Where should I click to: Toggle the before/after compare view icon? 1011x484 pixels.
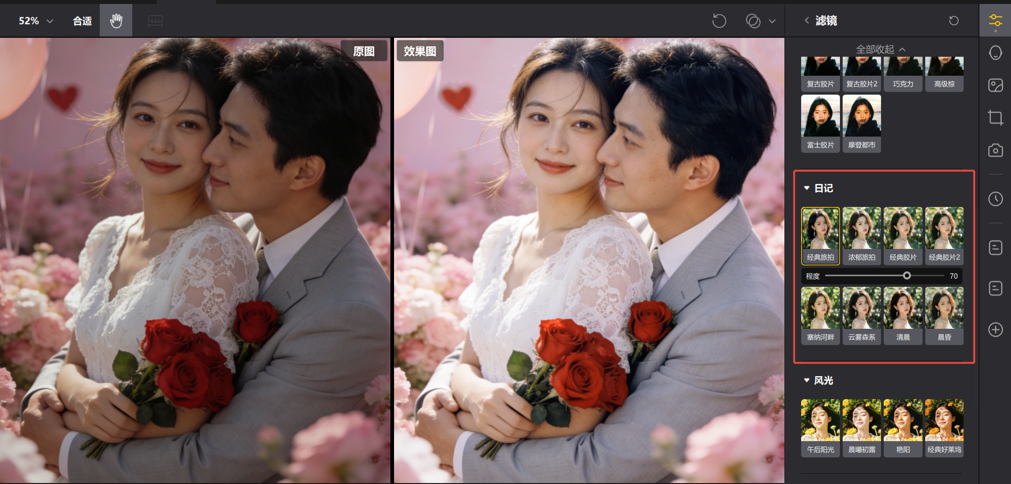click(x=753, y=21)
